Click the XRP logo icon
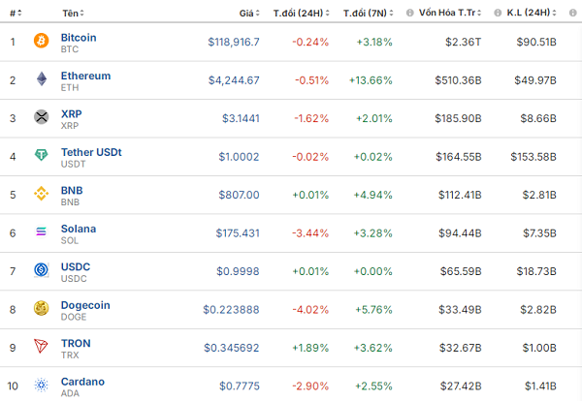Viewport: 582px width, 401px height. [41, 117]
